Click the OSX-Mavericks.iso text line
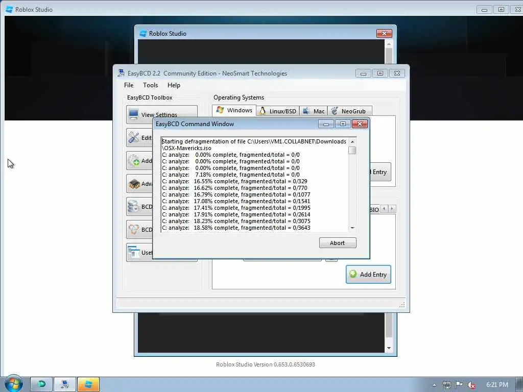523x392 pixels. [x=186, y=148]
